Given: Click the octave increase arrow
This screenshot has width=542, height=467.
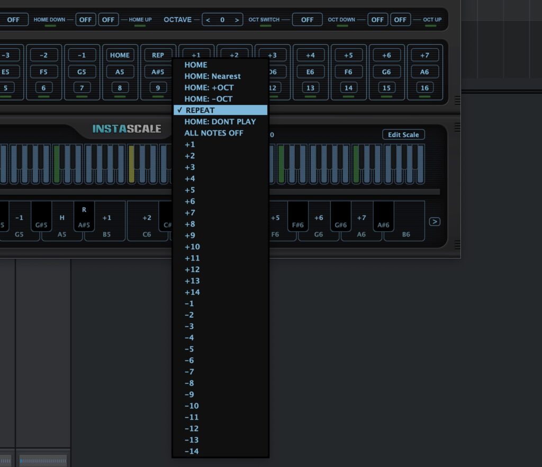Looking at the screenshot, I should coord(237,20).
